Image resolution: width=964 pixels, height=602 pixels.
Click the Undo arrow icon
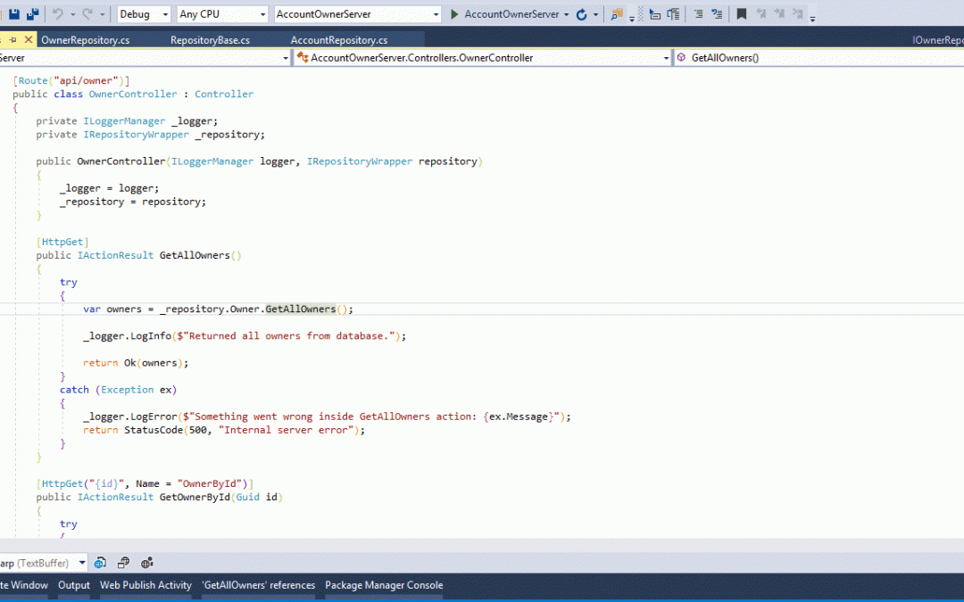pyautogui.click(x=59, y=14)
